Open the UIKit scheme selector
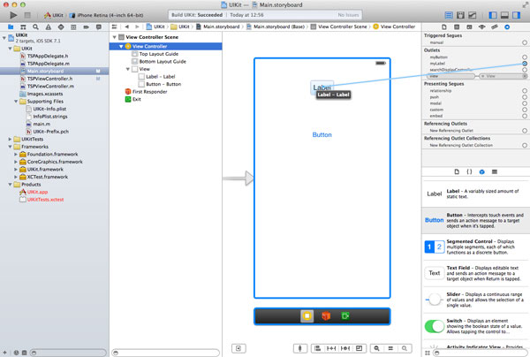This screenshot has width=530, height=357. pos(54,15)
